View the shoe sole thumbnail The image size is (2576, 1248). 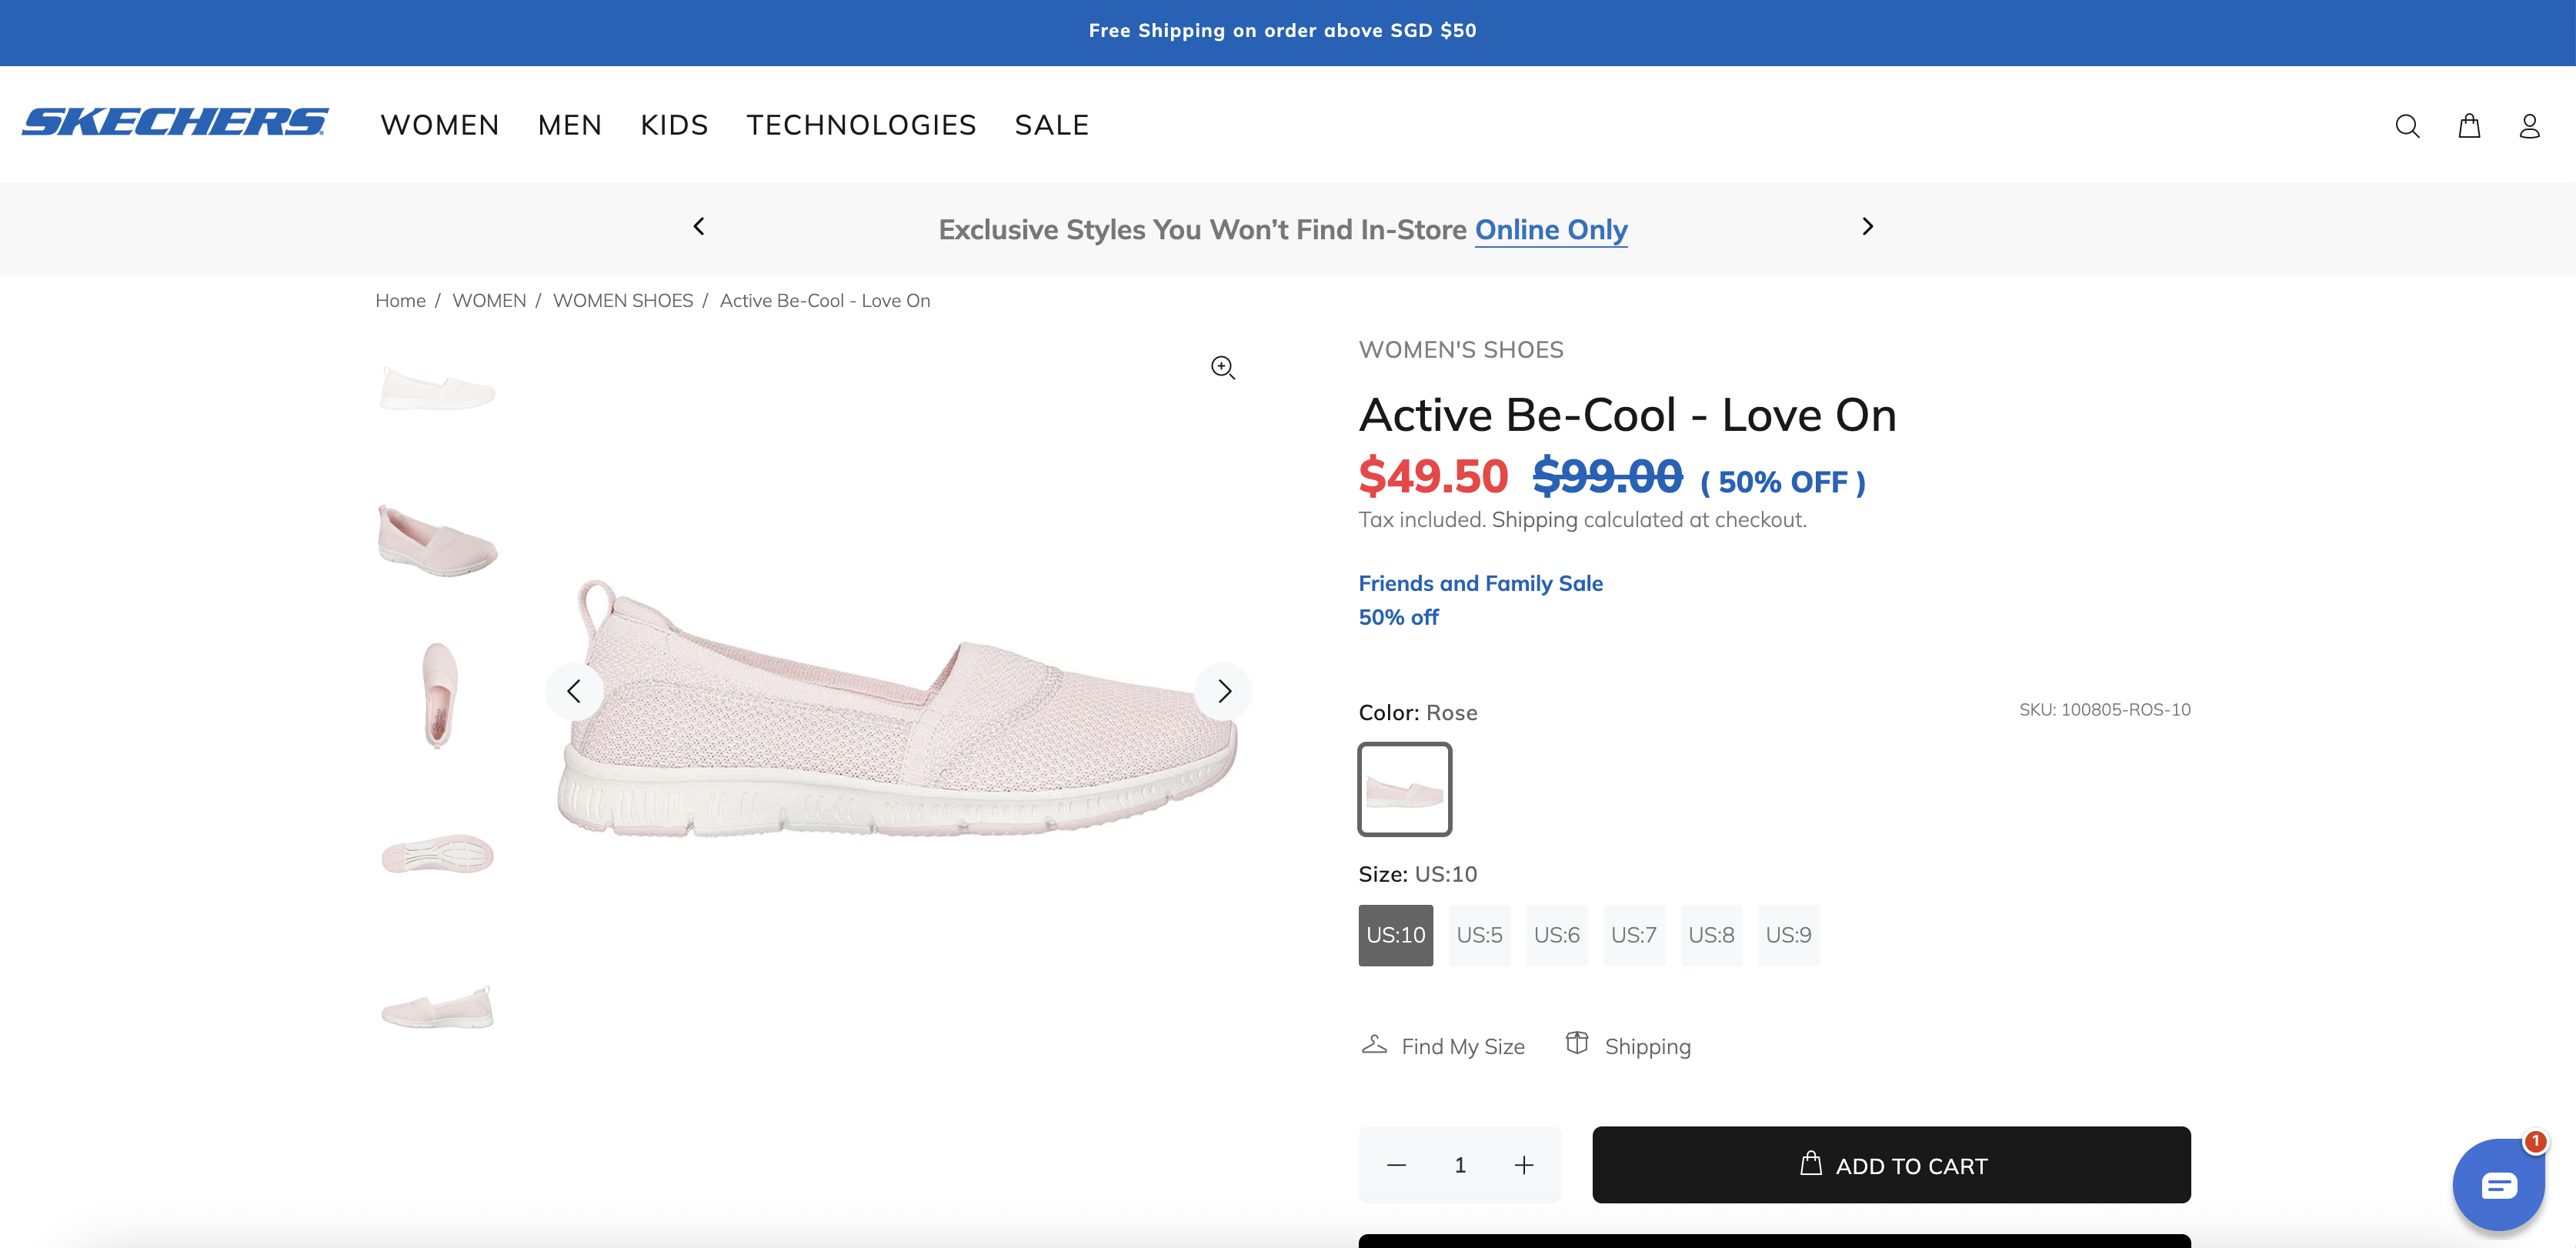(437, 854)
